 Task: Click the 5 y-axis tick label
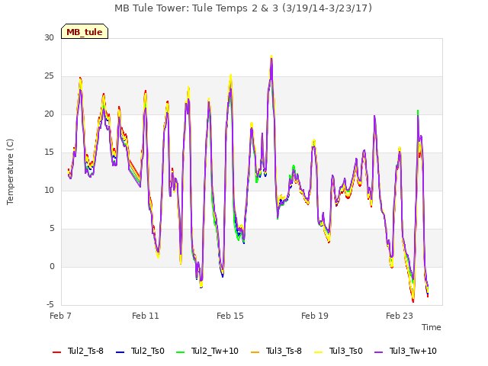coord(52,229)
